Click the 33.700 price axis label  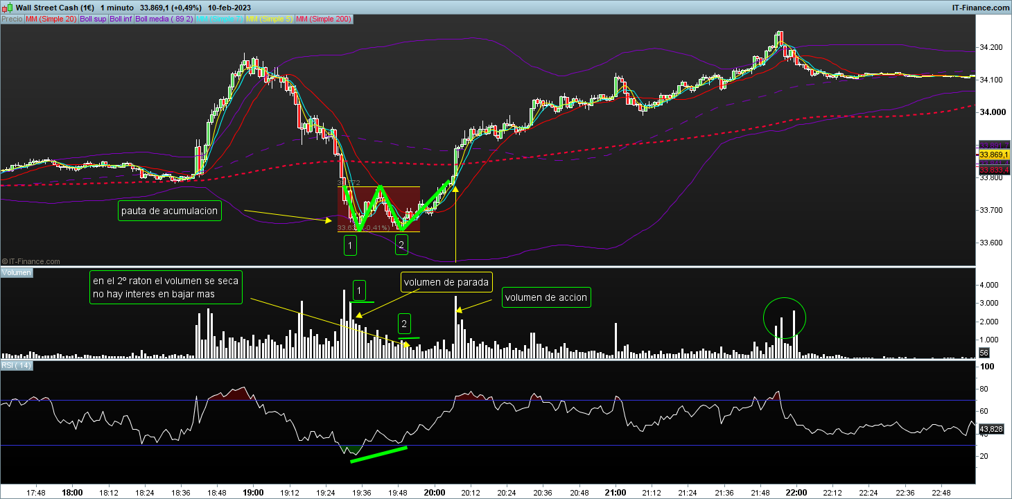coord(991,210)
